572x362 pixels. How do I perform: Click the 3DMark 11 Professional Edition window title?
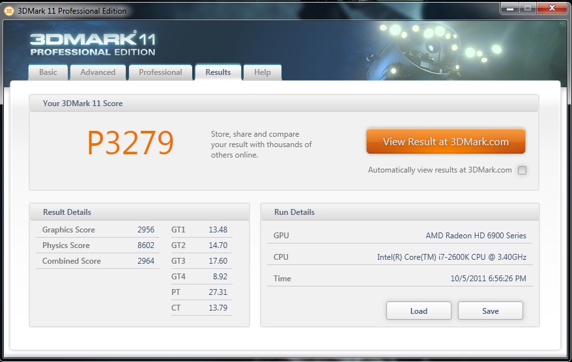[72, 11]
